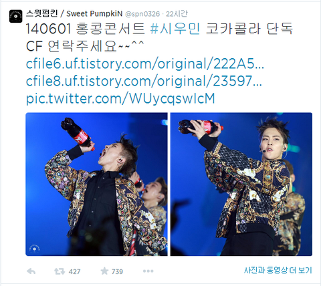Click the 427 retweet count
Image resolution: width=321 pixels, height=286 pixels.
pos(74,272)
